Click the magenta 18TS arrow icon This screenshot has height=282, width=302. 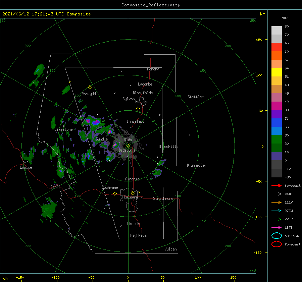coord(276,228)
